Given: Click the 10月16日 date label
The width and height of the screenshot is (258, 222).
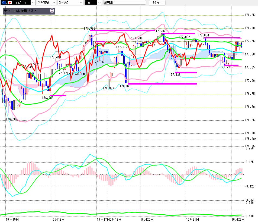Looking at the screenshot, I should 58,219.
